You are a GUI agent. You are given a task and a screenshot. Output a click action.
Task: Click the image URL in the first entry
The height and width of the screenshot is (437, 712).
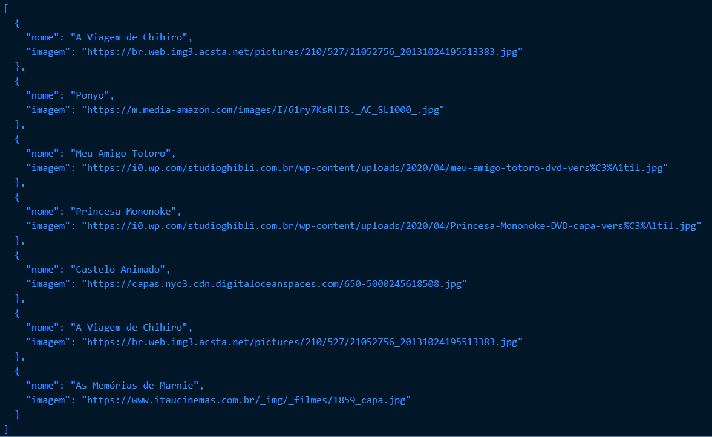coord(302,52)
